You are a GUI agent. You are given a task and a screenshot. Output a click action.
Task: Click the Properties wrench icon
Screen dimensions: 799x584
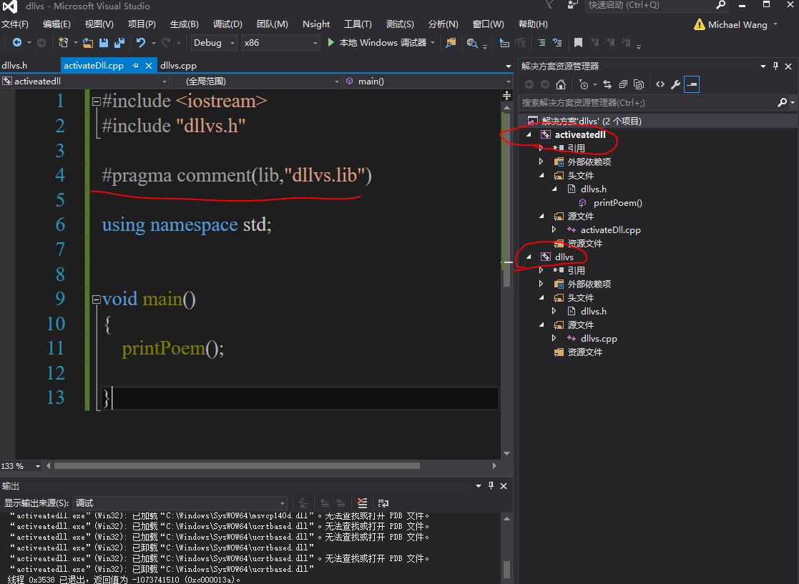(x=675, y=84)
